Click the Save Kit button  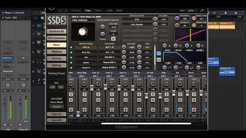[x=57, y=120]
